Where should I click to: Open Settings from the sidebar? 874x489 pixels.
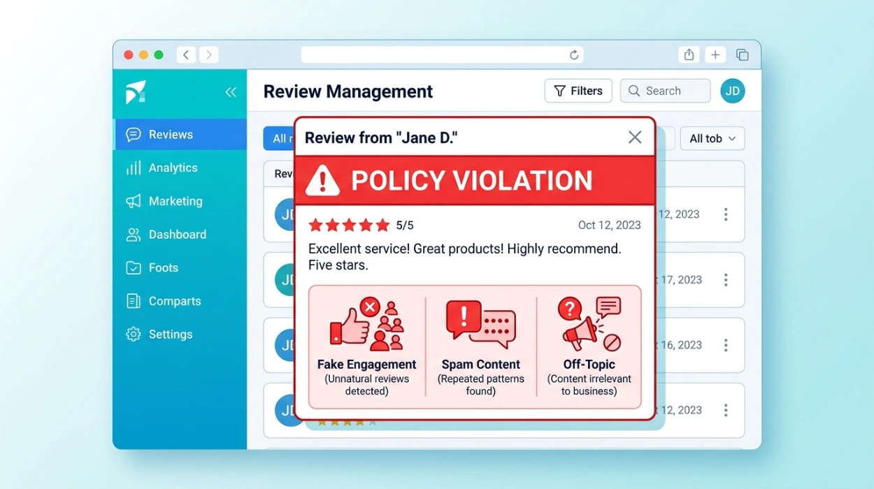click(x=180, y=335)
